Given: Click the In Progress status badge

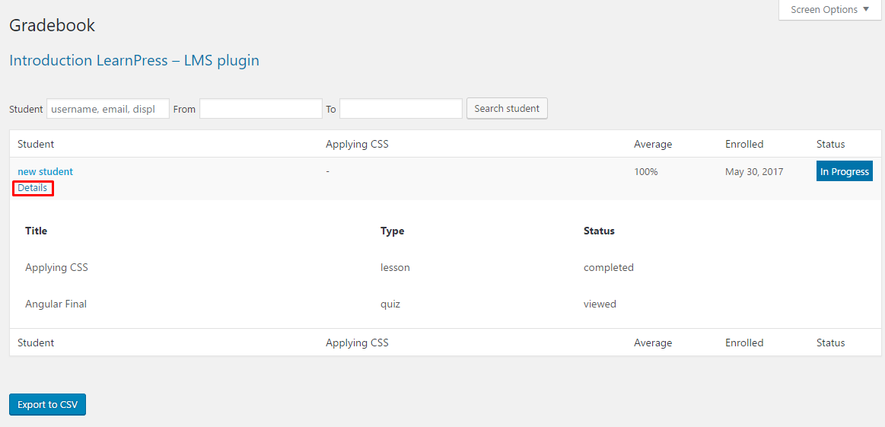Looking at the screenshot, I should [845, 172].
